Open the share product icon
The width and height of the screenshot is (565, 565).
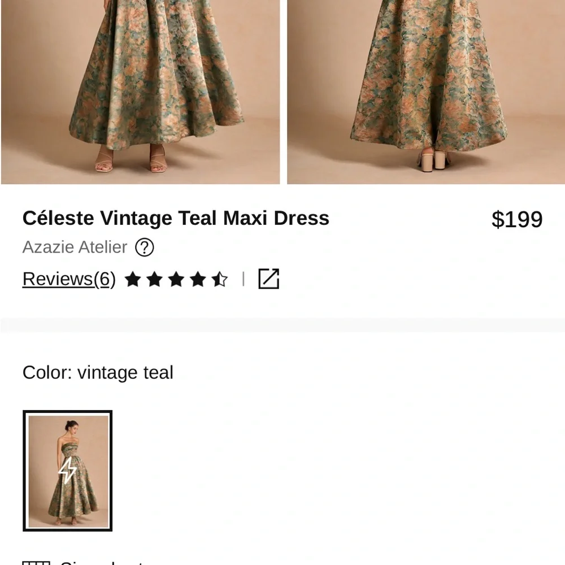coord(269,278)
